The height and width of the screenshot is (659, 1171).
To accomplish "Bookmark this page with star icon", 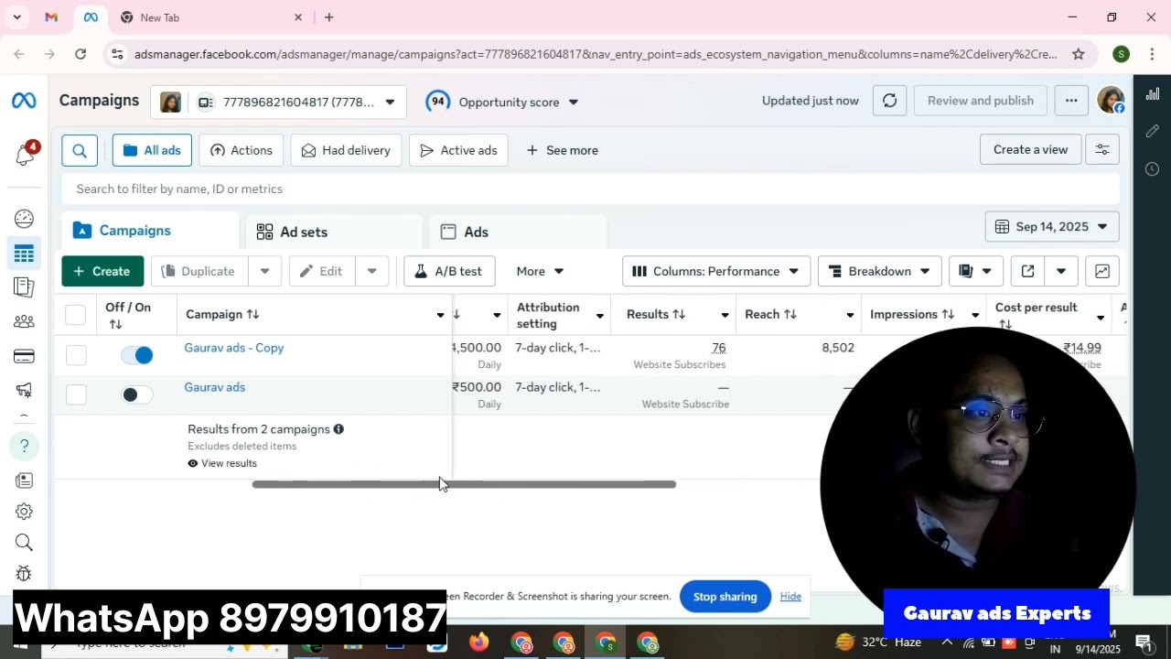I will pos(1079,54).
